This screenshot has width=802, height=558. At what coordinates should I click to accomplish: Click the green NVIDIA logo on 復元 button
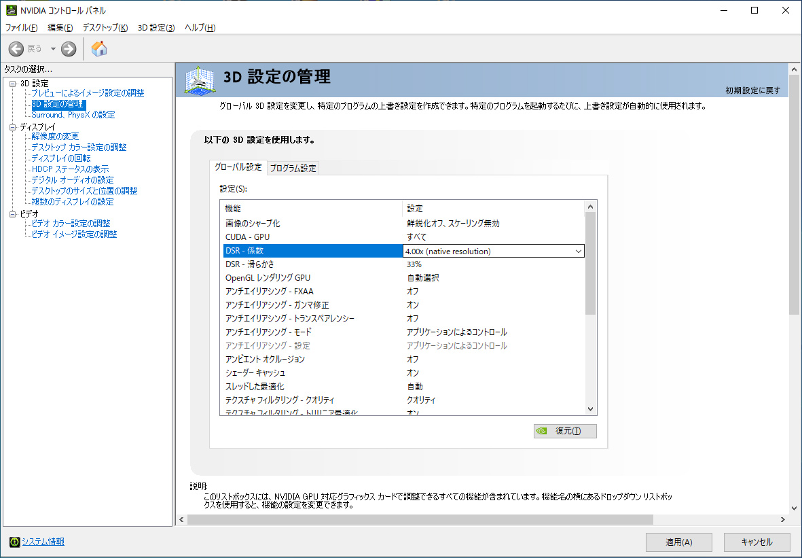tap(542, 431)
